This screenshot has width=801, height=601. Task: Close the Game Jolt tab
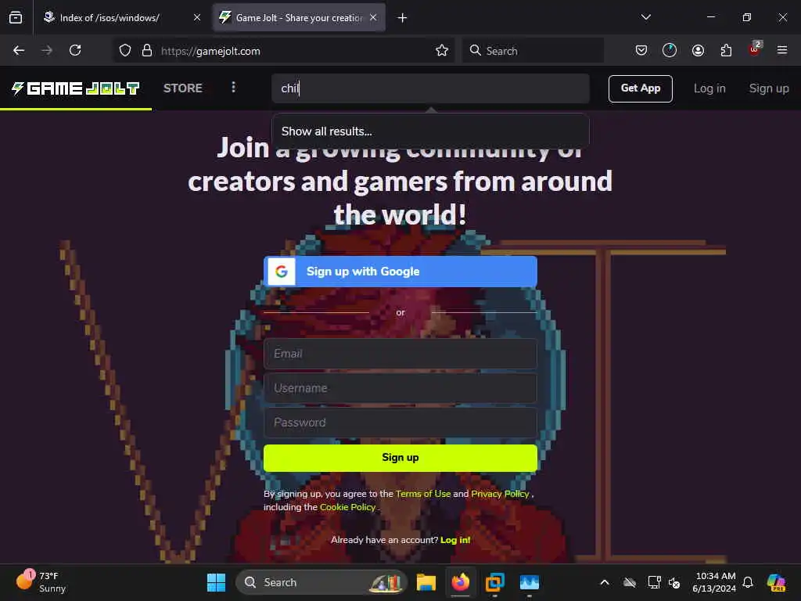click(x=373, y=17)
